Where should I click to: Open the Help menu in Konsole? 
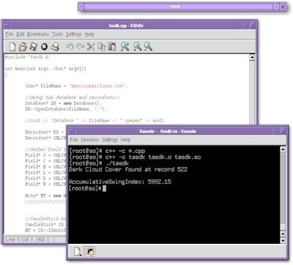(x=125, y=140)
